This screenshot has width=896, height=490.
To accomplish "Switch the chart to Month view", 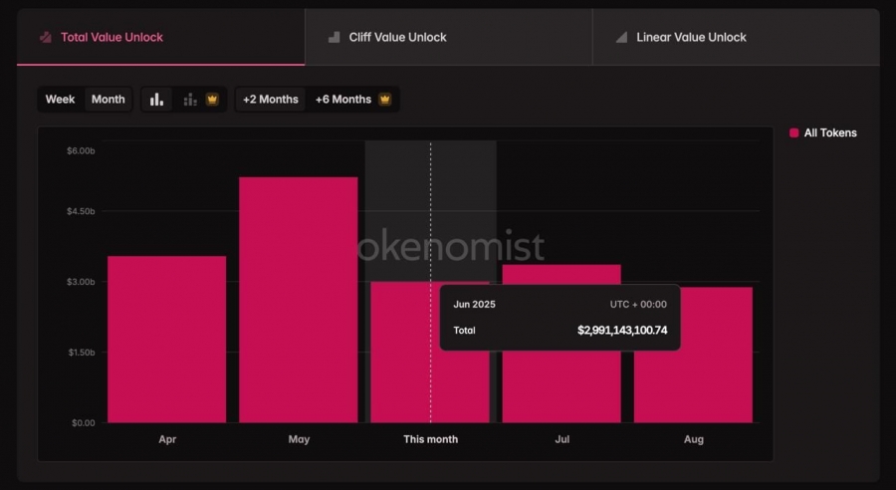I will point(108,100).
